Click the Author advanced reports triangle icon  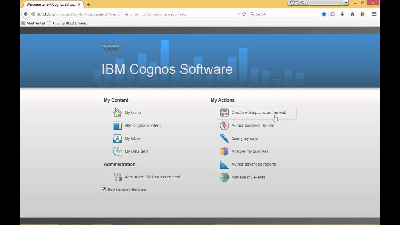click(x=224, y=164)
